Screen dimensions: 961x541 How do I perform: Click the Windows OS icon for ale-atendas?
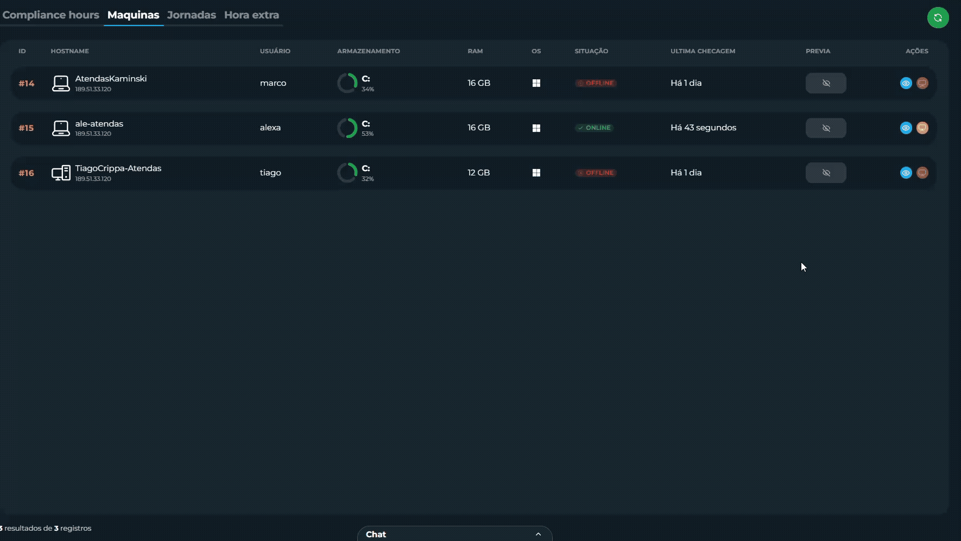[x=536, y=128]
